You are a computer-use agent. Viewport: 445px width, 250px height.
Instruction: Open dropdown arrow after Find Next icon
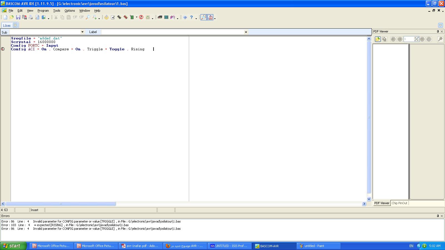pos(99,18)
